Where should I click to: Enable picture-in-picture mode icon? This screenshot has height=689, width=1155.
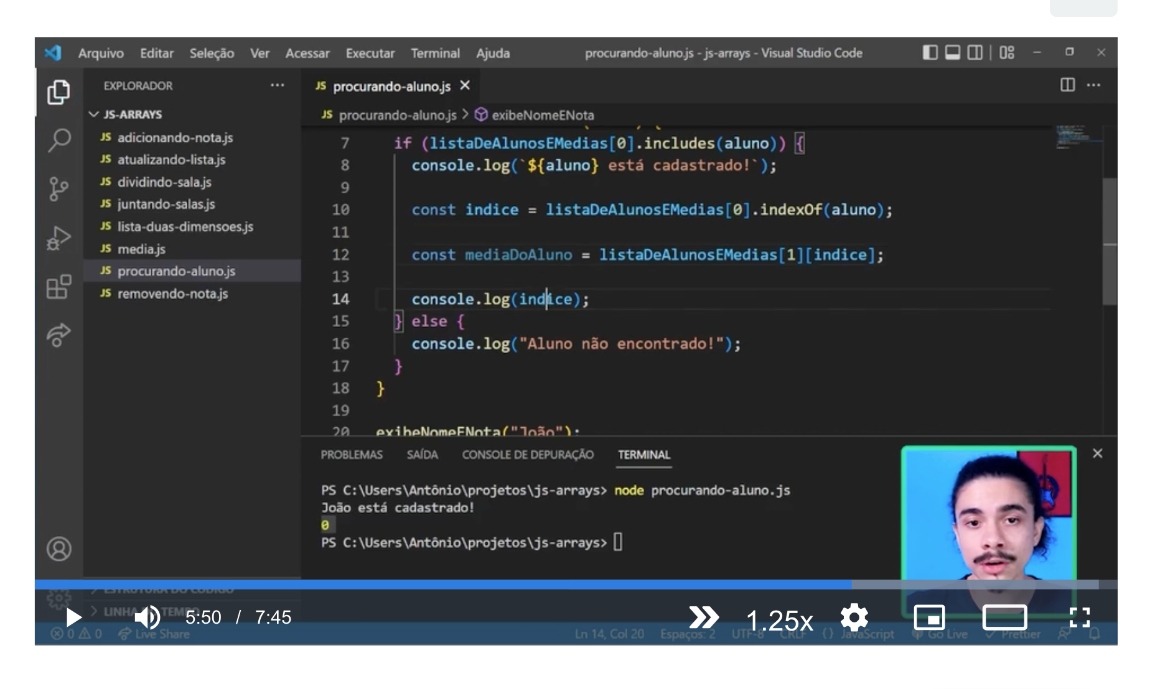coord(929,617)
